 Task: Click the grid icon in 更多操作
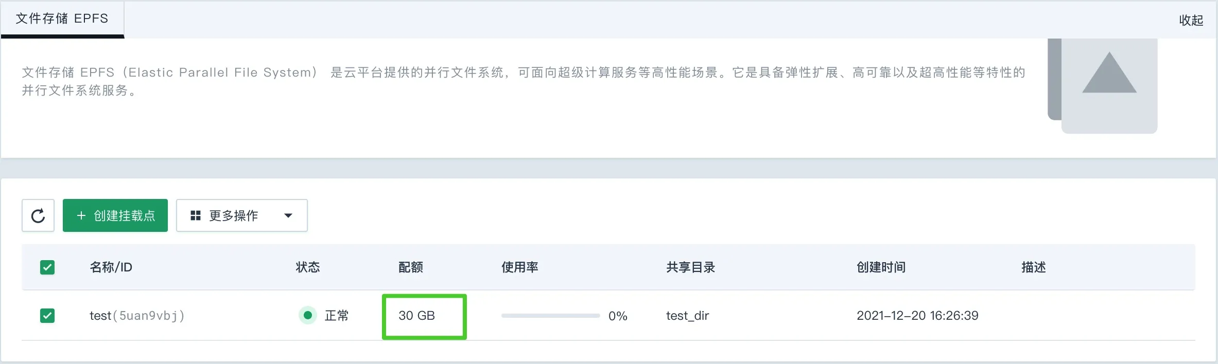[x=196, y=215]
